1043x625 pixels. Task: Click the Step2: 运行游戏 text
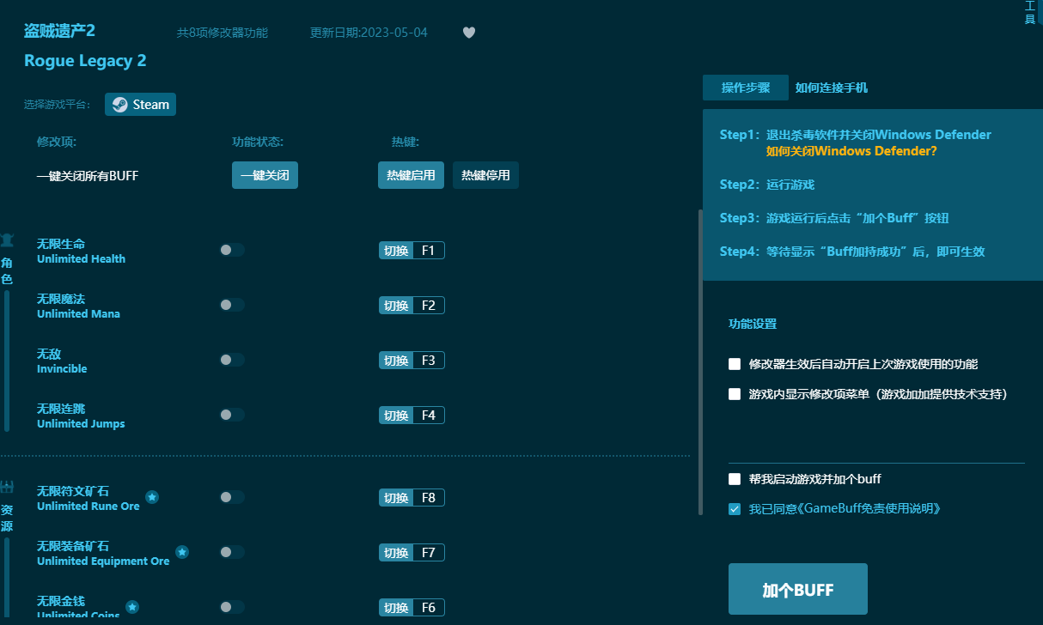(x=767, y=185)
